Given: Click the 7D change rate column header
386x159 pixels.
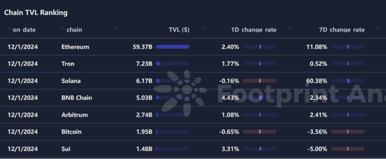Looking at the screenshot, I should tap(342, 30).
